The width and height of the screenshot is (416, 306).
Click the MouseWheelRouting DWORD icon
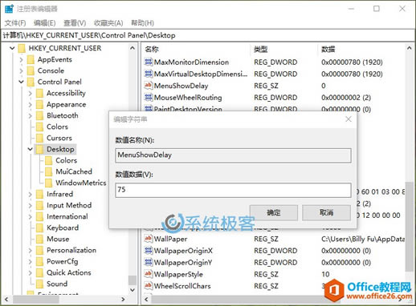(149, 97)
